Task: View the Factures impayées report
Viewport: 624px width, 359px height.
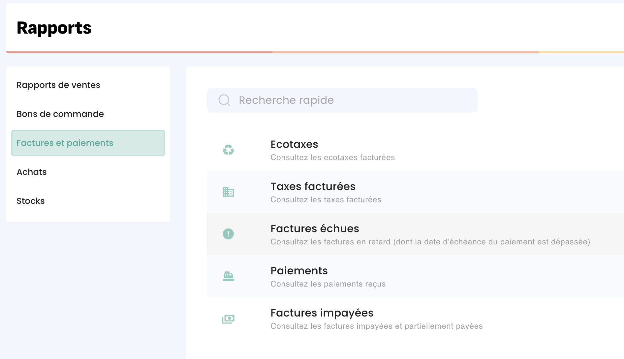Action: click(322, 313)
